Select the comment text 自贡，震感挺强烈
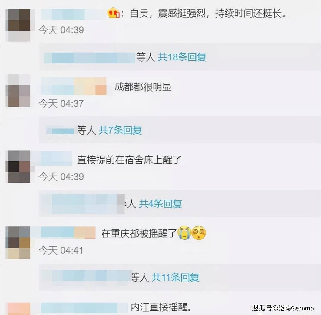 pos(168,14)
